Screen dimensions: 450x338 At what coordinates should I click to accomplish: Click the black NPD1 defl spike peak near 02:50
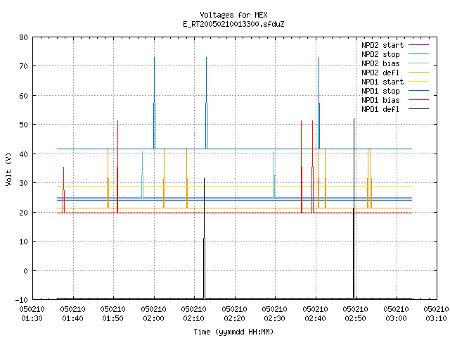pos(354,119)
